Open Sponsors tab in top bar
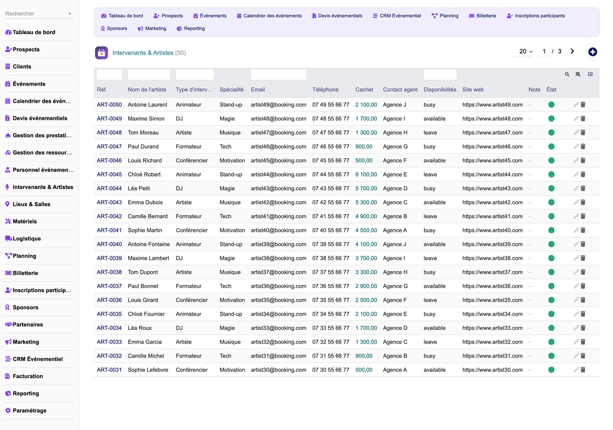This screenshot has height=430, width=613. (114, 29)
